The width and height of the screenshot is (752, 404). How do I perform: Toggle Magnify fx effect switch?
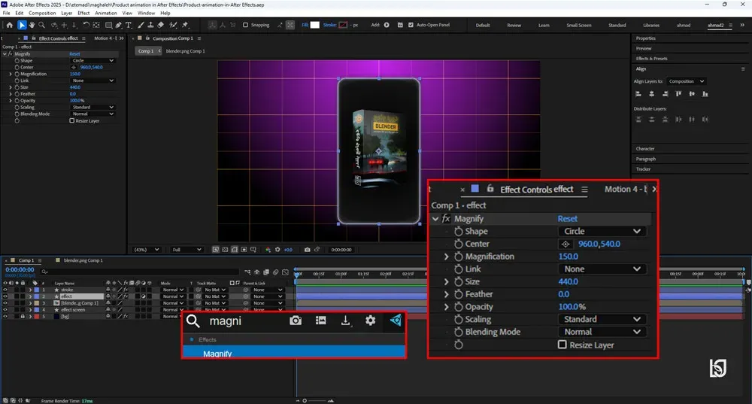coord(11,53)
